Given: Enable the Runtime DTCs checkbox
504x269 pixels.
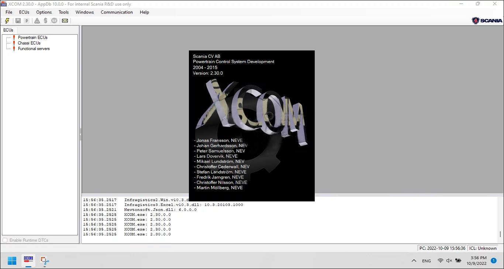Looking at the screenshot, I should click(x=5, y=240).
